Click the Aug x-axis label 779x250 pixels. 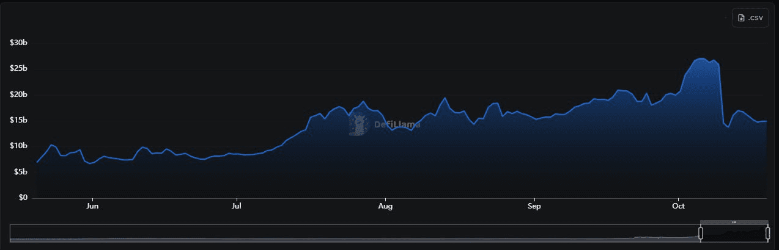(385, 207)
